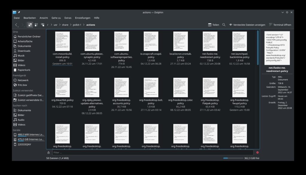Switch to icons view mode

tap(30, 25)
